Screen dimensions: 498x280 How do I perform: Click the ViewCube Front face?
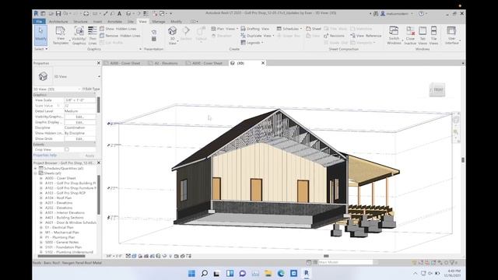[437, 89]
